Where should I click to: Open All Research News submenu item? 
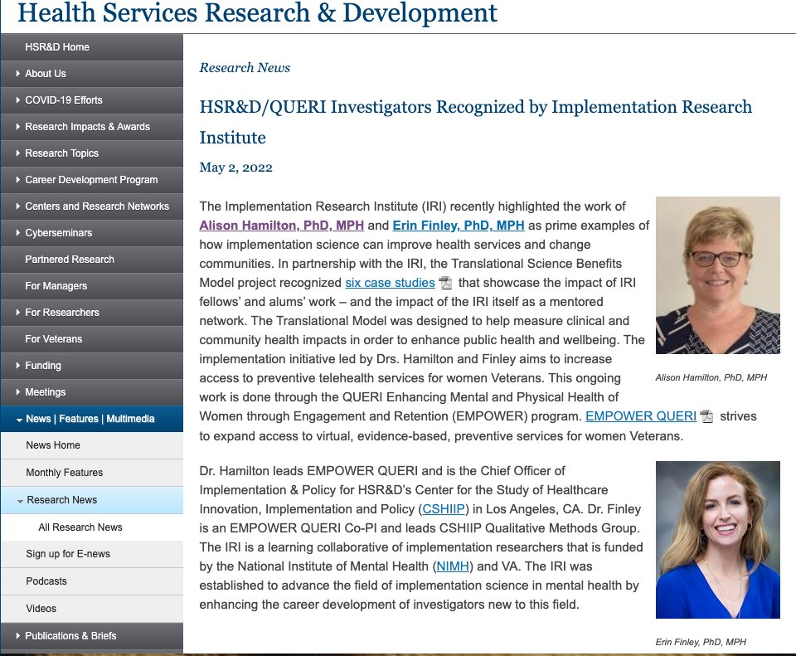[x=92, y=527]
